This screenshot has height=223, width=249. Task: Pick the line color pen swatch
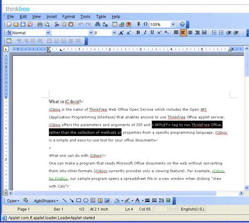[x=127, y=200]
